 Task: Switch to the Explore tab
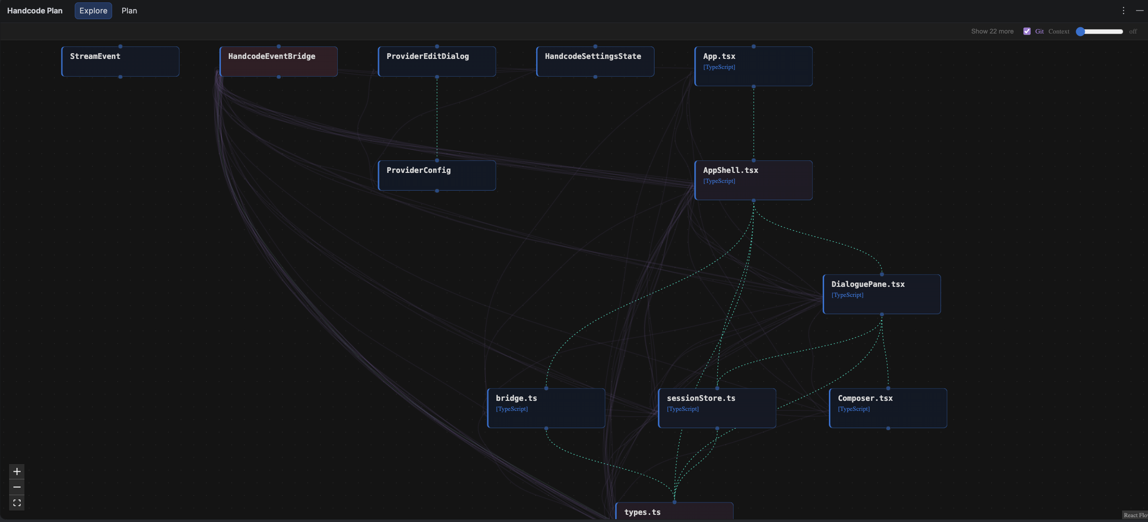pyautogui.click(x=93, y=11)
